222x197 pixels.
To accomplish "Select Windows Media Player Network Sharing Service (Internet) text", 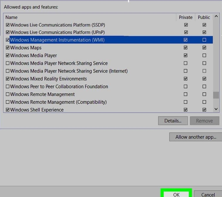I will [69, 71].
